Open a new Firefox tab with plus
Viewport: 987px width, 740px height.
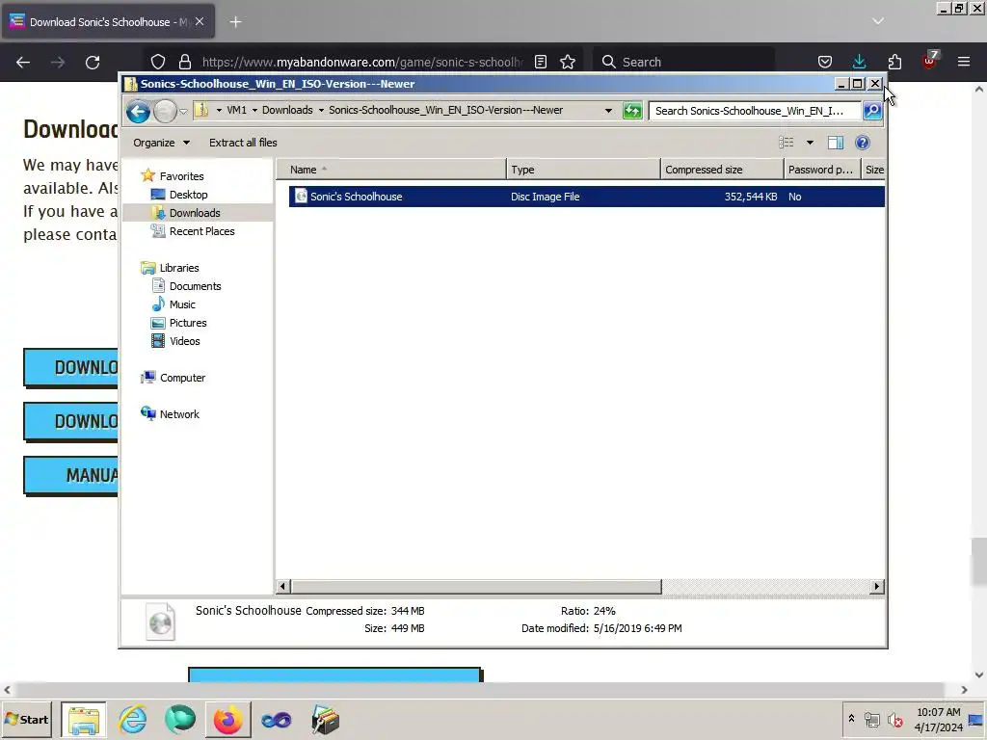[x=235, y=22]
